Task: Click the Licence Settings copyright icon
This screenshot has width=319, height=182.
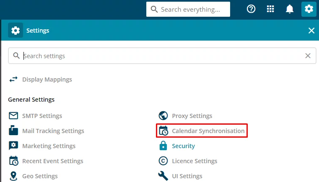Action: 163,161
